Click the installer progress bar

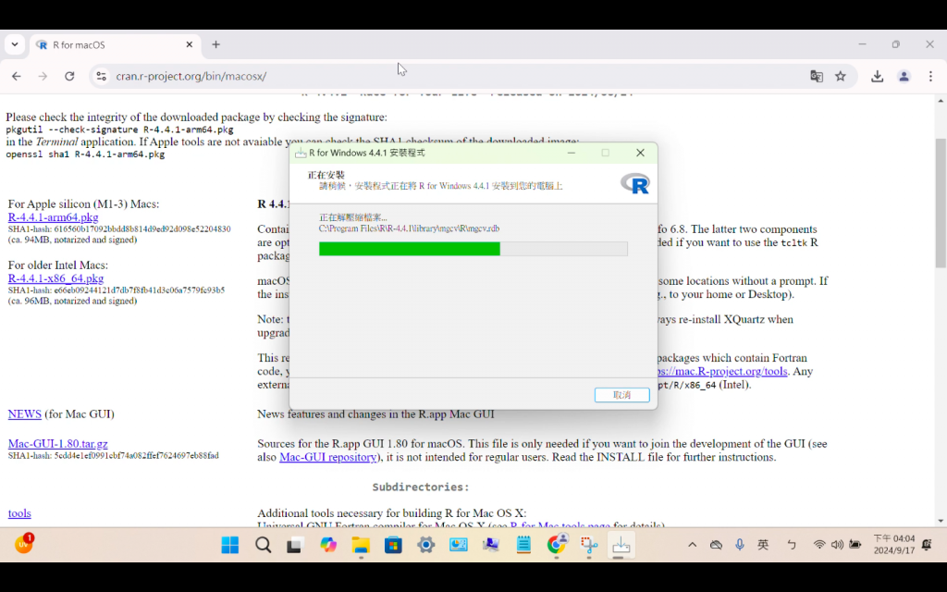point(473,249)
